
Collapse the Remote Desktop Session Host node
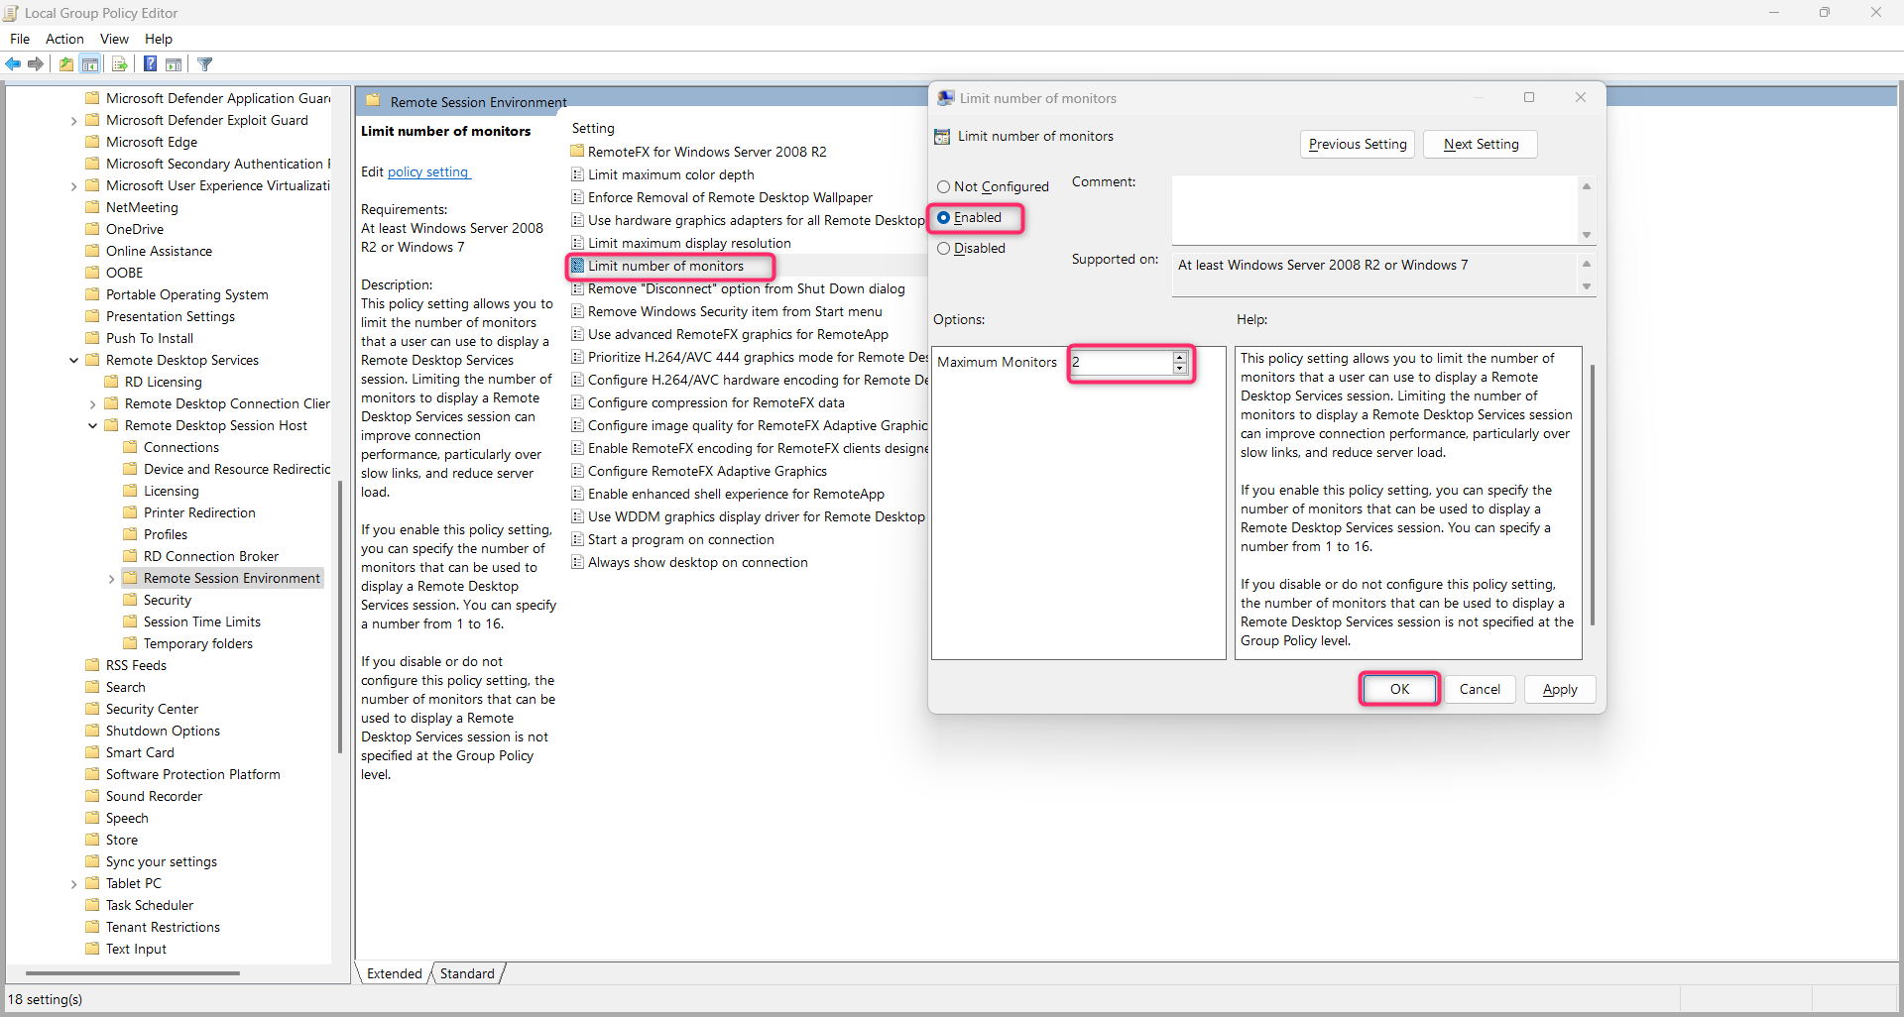92,425
